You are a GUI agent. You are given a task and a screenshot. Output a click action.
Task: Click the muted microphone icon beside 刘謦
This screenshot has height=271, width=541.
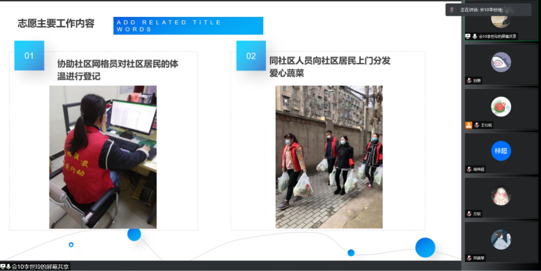[x=469, y=81]
